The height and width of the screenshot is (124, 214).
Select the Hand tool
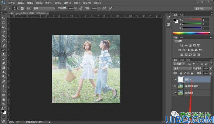click(4, 100)
